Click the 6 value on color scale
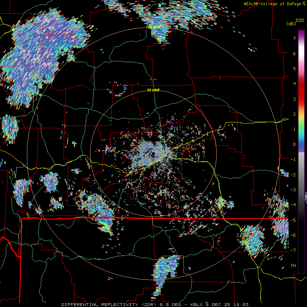The image size is (307, 307). [294, 54]
